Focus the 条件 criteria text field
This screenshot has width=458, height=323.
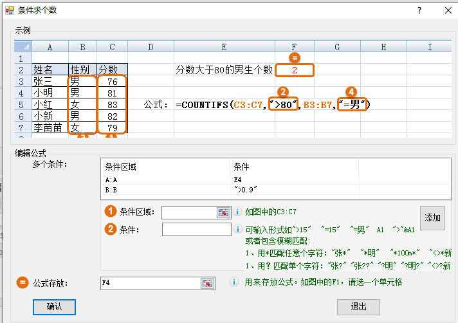click(x=196, y=230)
